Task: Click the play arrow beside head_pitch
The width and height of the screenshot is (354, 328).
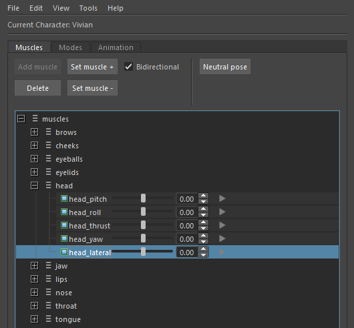Action: tap(222, 198)
